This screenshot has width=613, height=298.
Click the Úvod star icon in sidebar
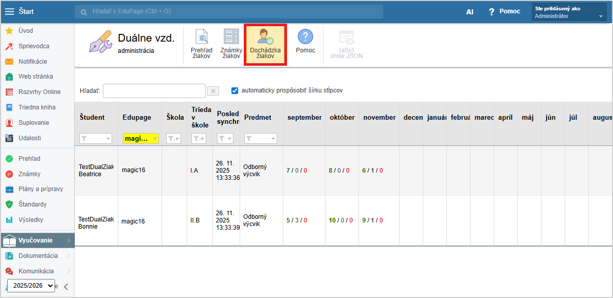pos(9,31)
